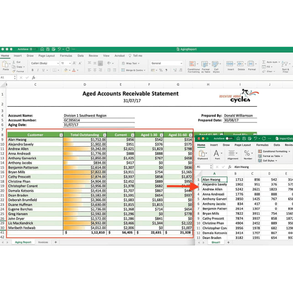Open the Current column filter dropdown
The image size is (293, 291).
(x=132, y=135)
